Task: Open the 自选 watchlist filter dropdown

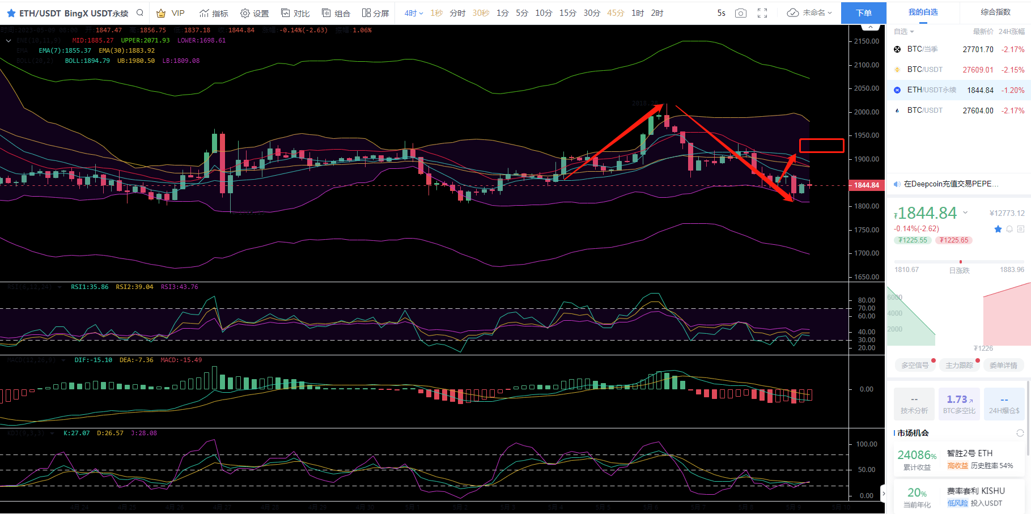Action: click(903, 32)
